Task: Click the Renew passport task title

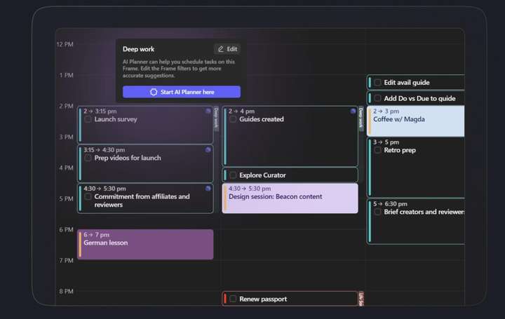Action: point(263,299)
